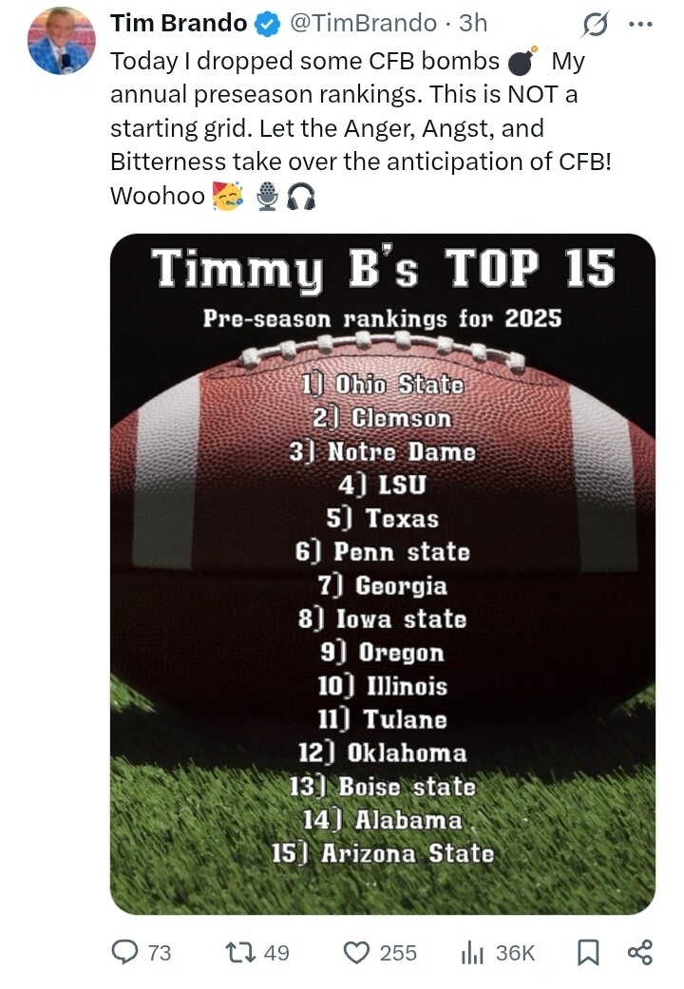This screenshot has width=684, height=989.
Task: Click the Grok slashed-circle icon
Action: [x=596, y=25]
